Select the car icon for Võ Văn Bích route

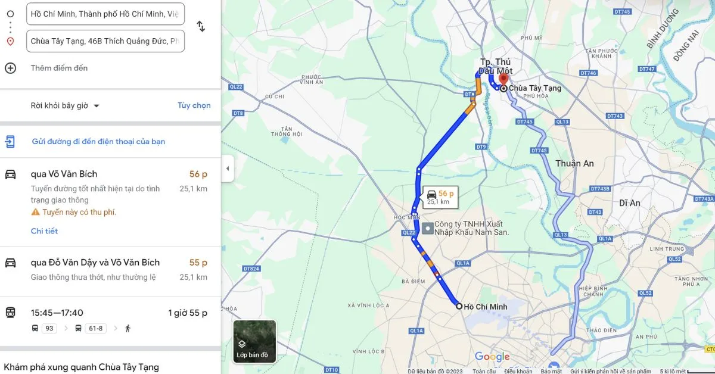(10, 174)
